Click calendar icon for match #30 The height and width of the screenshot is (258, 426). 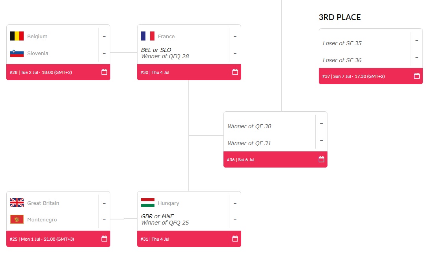coord(235,72)
